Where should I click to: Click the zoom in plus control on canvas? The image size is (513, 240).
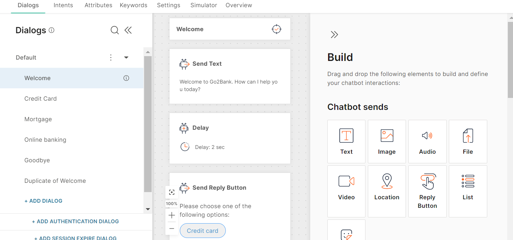pyautogui.click(x=172, y=215)
